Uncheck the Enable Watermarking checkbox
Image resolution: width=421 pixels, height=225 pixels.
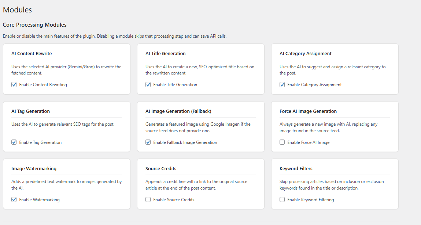(14, 200)
